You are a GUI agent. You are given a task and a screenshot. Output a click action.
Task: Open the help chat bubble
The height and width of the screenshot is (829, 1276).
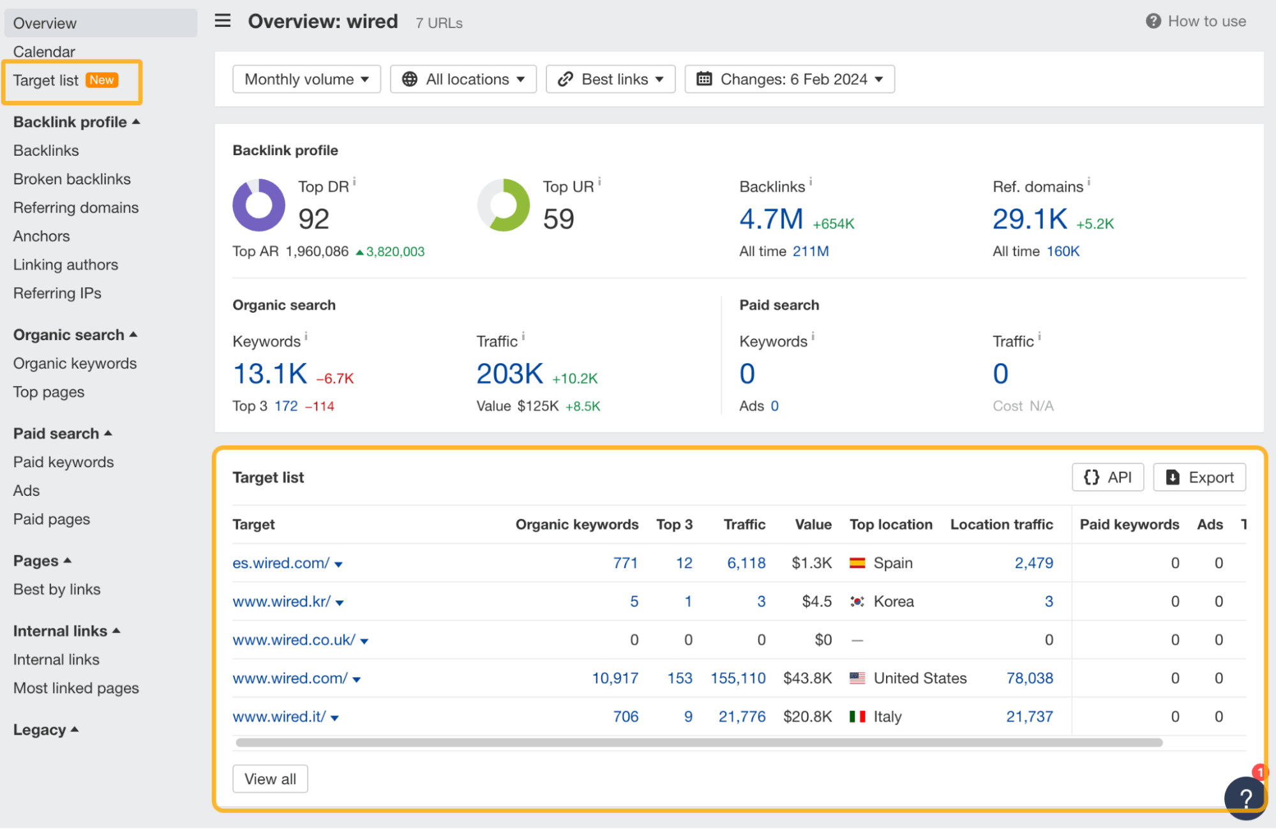1245,797
